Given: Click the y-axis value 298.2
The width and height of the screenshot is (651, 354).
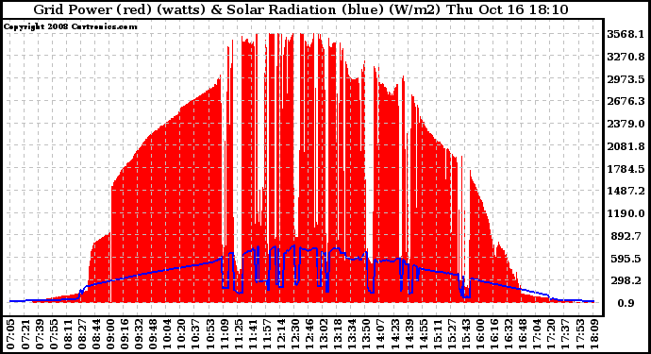Looking at the screenshot, I should 627,280.
